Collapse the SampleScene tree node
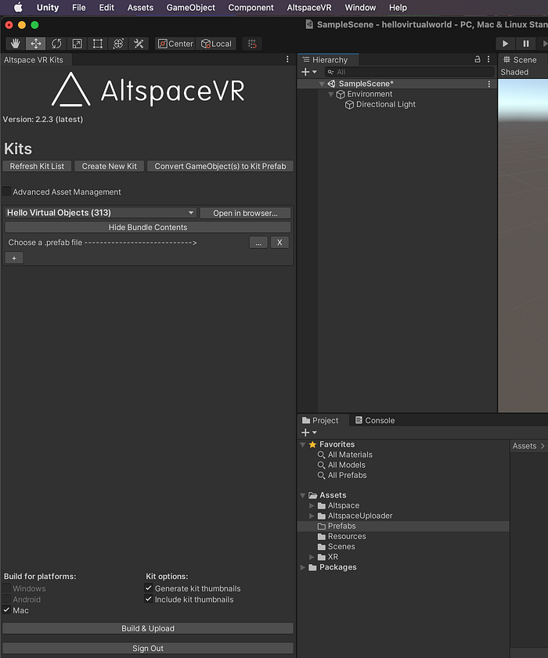548x658 pixels. coord(322,84)
